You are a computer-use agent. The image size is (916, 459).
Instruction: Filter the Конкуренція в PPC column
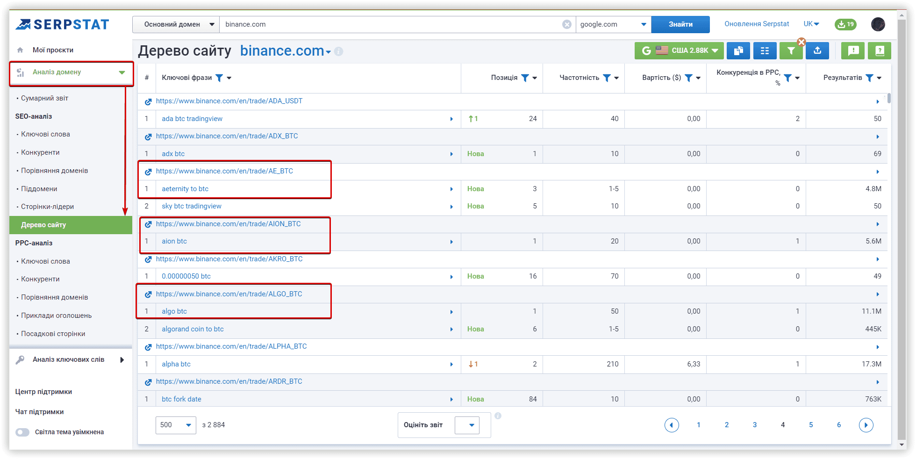(787, 78)
